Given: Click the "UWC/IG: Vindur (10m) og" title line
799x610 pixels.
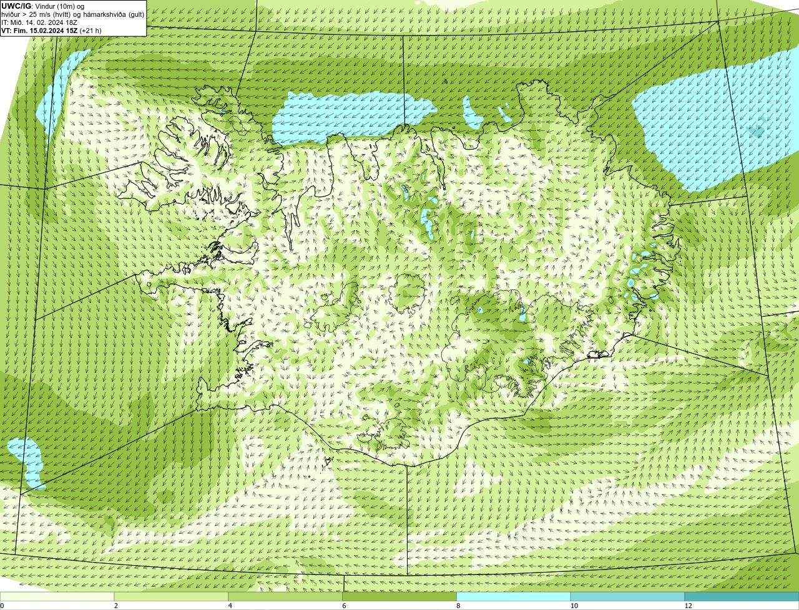Looking at the screenshot, I should pyautogui.click(x=42, y=6).
